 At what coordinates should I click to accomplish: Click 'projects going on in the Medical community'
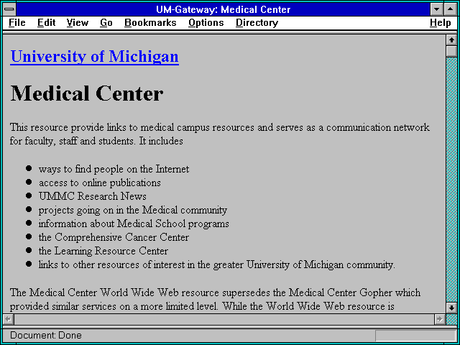133,210
